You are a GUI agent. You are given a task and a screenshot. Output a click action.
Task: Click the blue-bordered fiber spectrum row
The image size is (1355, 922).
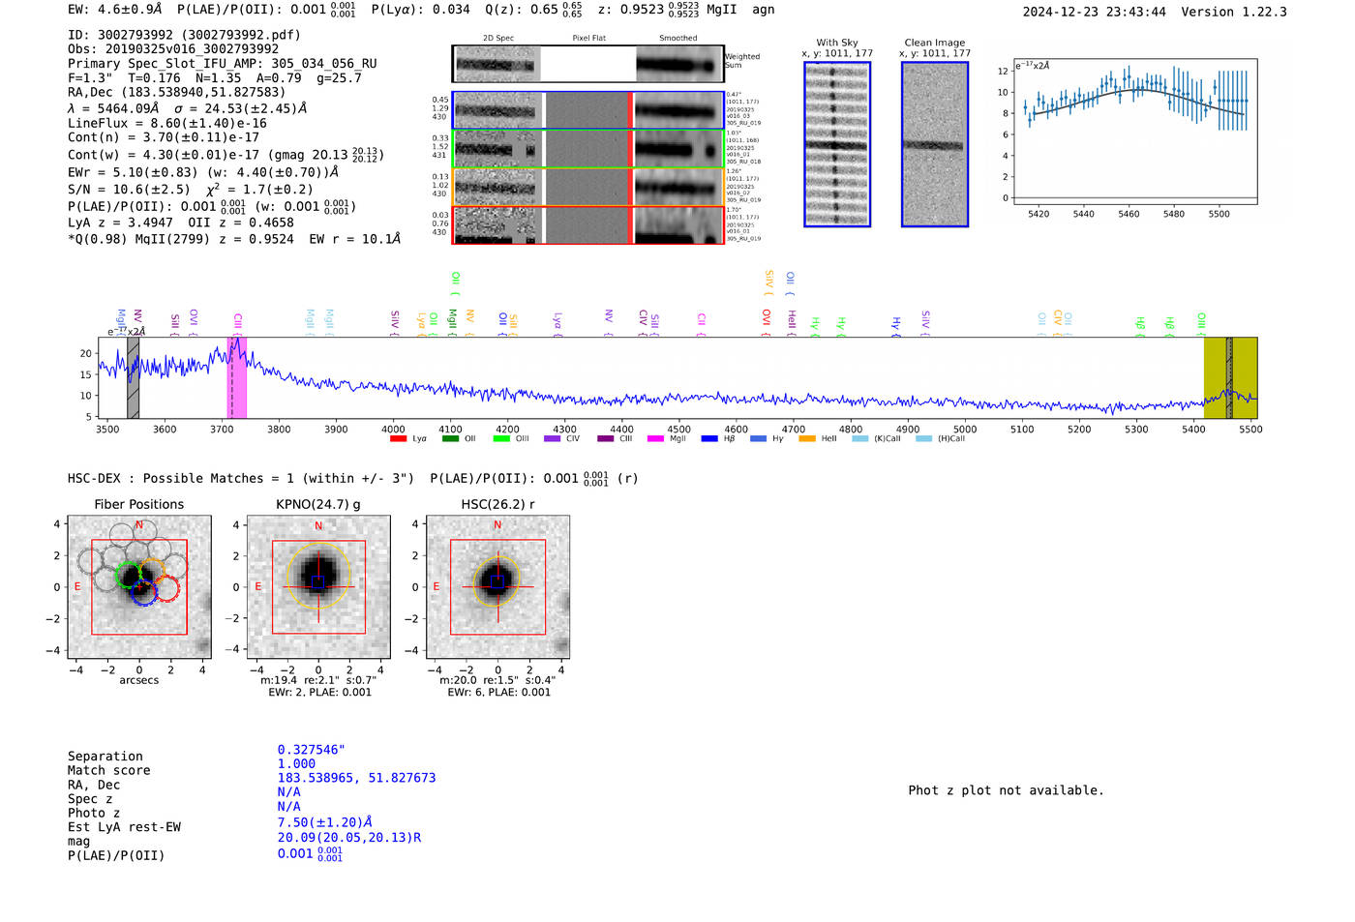pyautogui.click(x=588, y=110)
